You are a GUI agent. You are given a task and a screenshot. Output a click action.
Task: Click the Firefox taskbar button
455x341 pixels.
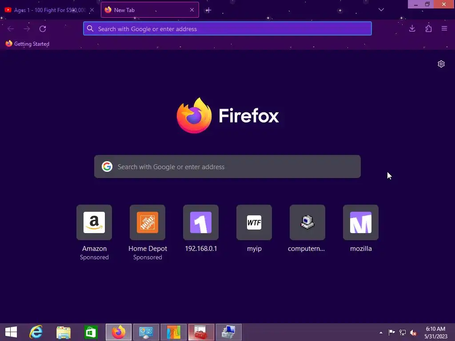click(x=118, y=332)
